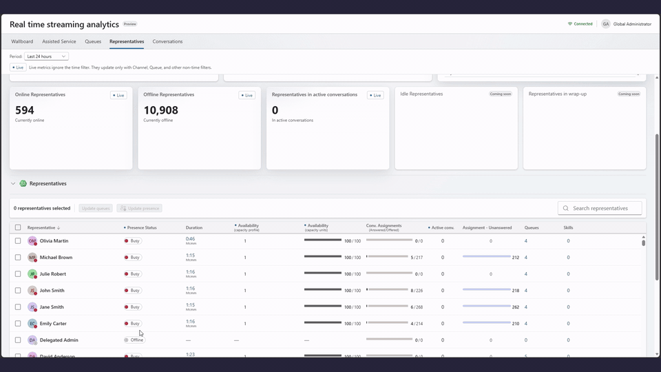Click Live badge on active conversations card

(x=375, y=95)
